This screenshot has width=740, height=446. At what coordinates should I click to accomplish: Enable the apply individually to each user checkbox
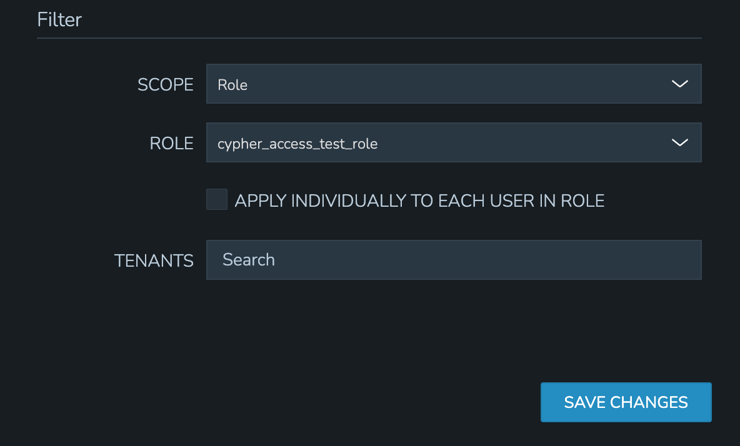(217, 200)
